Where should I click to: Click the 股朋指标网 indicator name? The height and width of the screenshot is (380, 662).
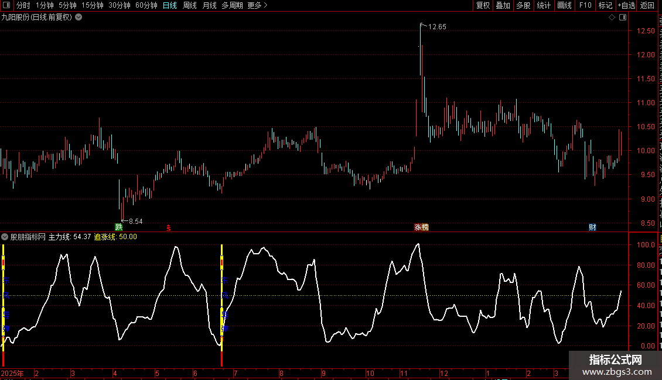[28, 237]
